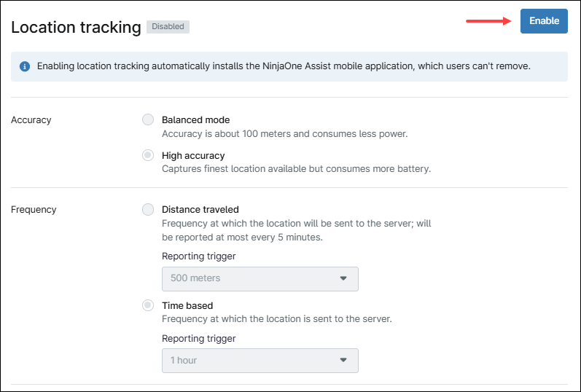Click the High accuracy label text
This screenshot has width=581, height=392.
pos(193,155)
